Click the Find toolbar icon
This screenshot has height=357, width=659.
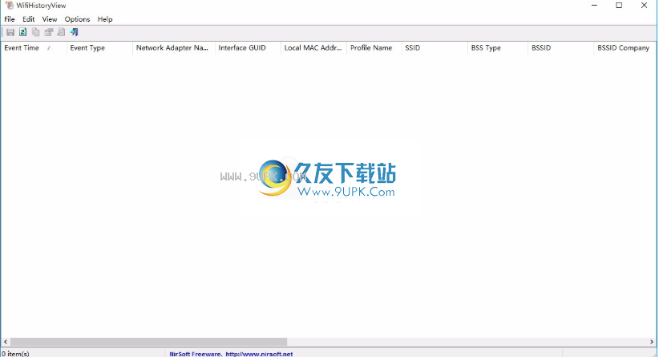pos(62,32)
